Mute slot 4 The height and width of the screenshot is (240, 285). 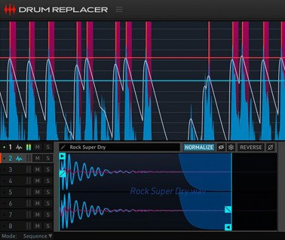tap(37, 181)
